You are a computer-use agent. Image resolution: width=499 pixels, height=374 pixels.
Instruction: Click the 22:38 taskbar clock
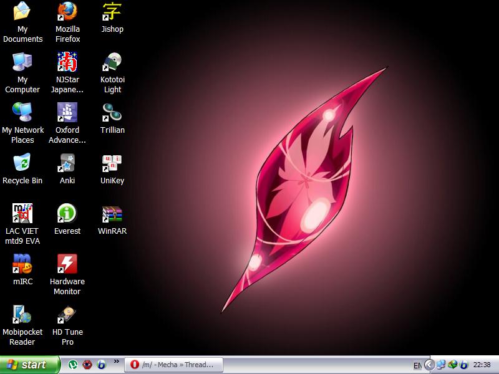click(x=482, y=365)
